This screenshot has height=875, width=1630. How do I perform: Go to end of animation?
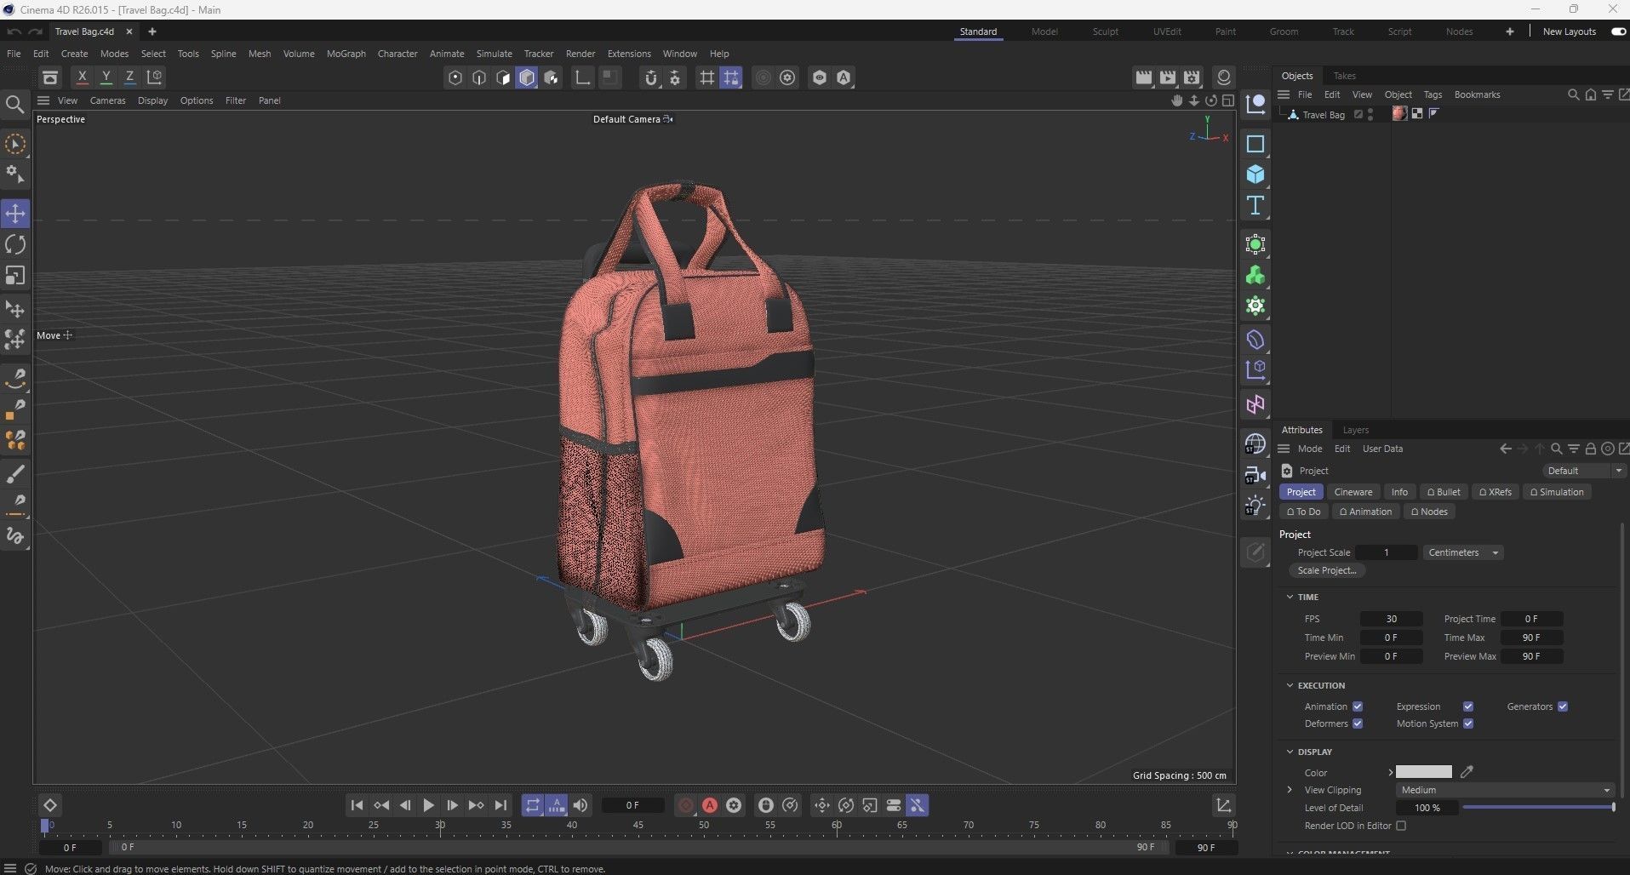(500, 805)
